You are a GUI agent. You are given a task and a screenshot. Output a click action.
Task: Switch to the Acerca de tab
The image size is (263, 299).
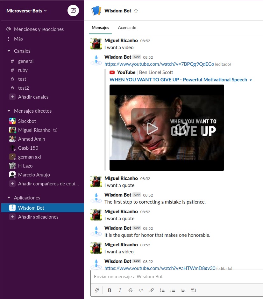tap(127, 28)
